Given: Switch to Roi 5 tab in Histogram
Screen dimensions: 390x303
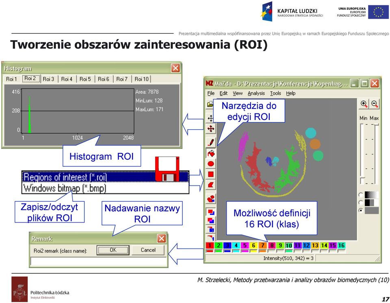Looking at the screenshot, I should click(85, 79).
